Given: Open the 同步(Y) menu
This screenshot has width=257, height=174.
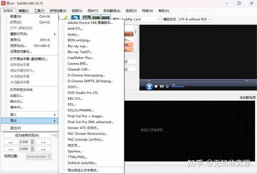Looking at the screenshot, I should 93,11.
